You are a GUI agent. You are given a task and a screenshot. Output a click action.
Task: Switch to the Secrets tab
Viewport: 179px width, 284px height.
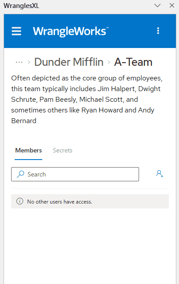tap(63, 151)
